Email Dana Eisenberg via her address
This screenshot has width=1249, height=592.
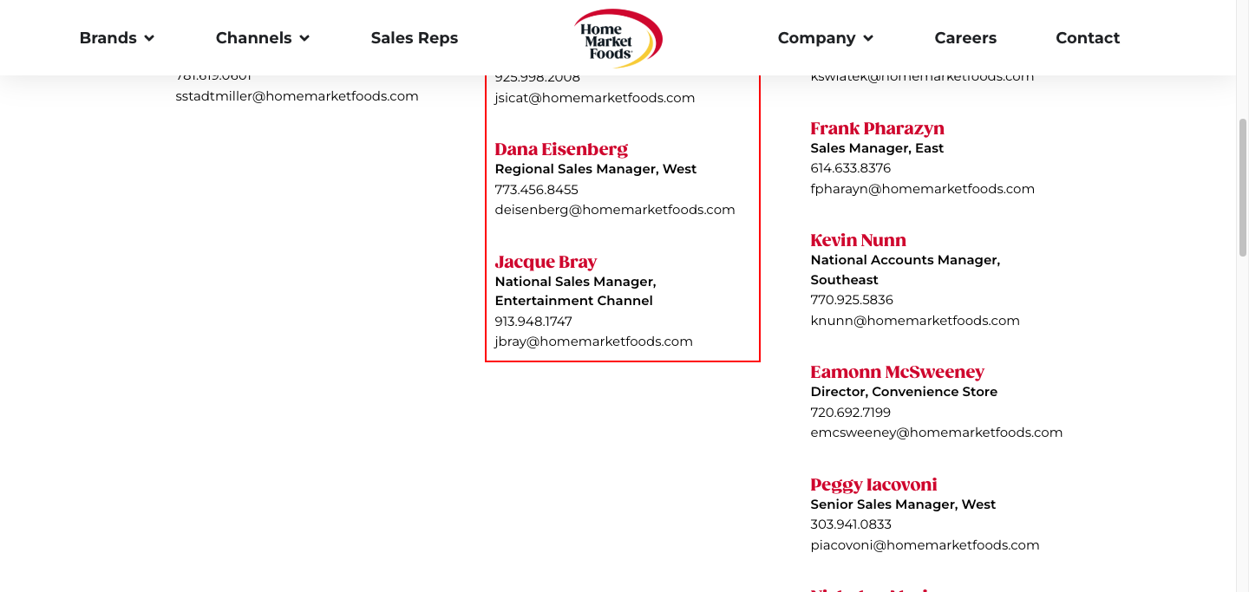tap(614, 210)
